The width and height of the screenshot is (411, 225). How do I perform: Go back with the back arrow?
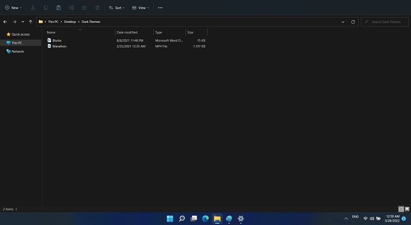click(5, 22)
